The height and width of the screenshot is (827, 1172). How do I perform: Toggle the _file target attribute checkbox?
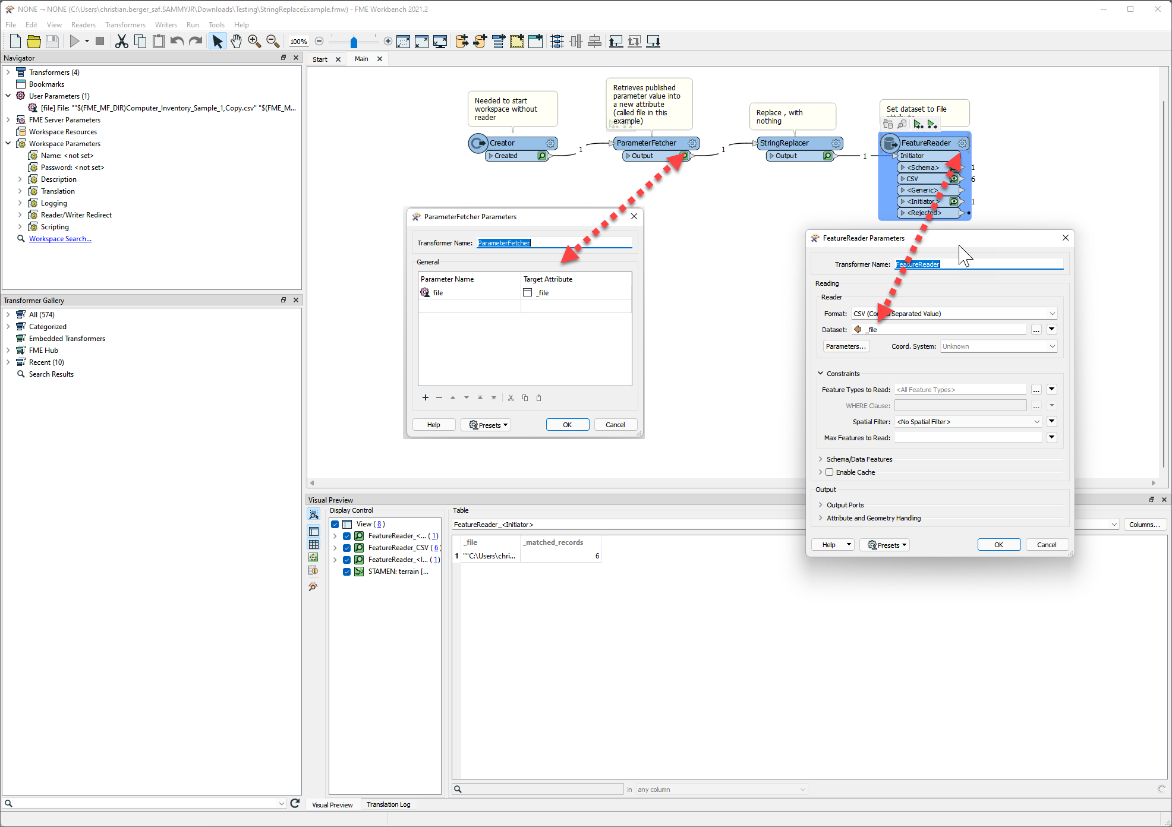click(527, 292)
